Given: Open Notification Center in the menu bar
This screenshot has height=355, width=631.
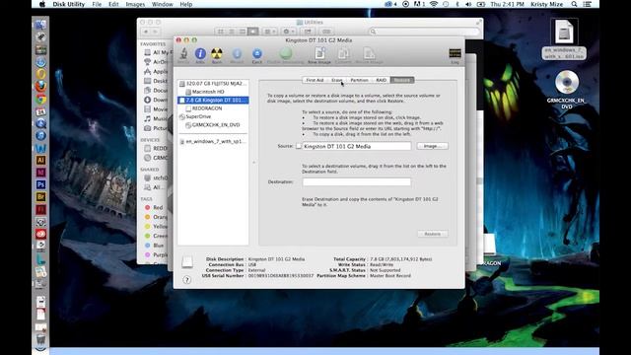Looking at the screenshot, I should [588, 4].
